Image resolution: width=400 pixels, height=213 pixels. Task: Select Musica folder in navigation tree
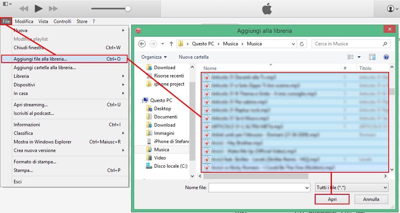click(162, 150)
